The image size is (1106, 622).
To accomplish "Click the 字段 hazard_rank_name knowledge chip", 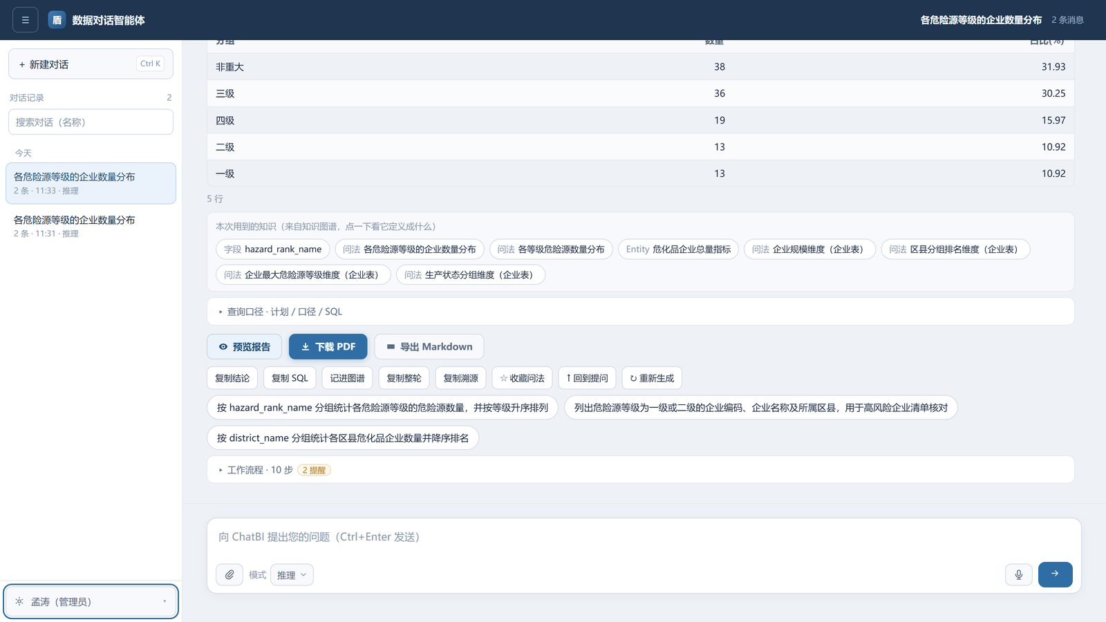I will [272, 249].
